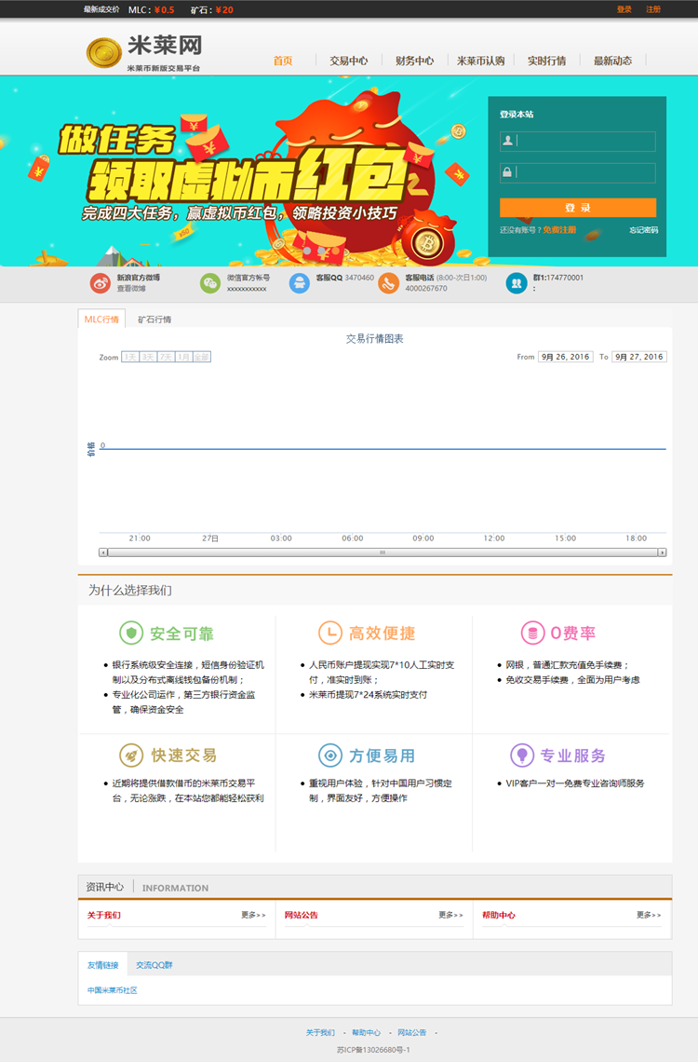Image resolution: width=698 pixels, height=1062 pixels.
Task: Click 关于我们 in the footer
Action: click(320, 1033)
